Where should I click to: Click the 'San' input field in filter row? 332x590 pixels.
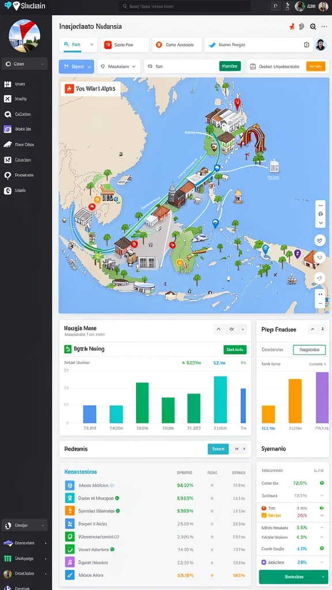pyautogui.click(x=193, y=66)
